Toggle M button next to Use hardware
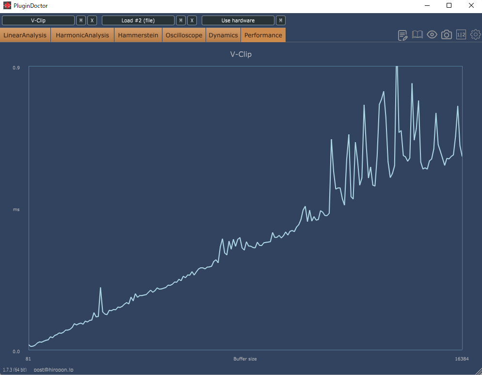 281,20
